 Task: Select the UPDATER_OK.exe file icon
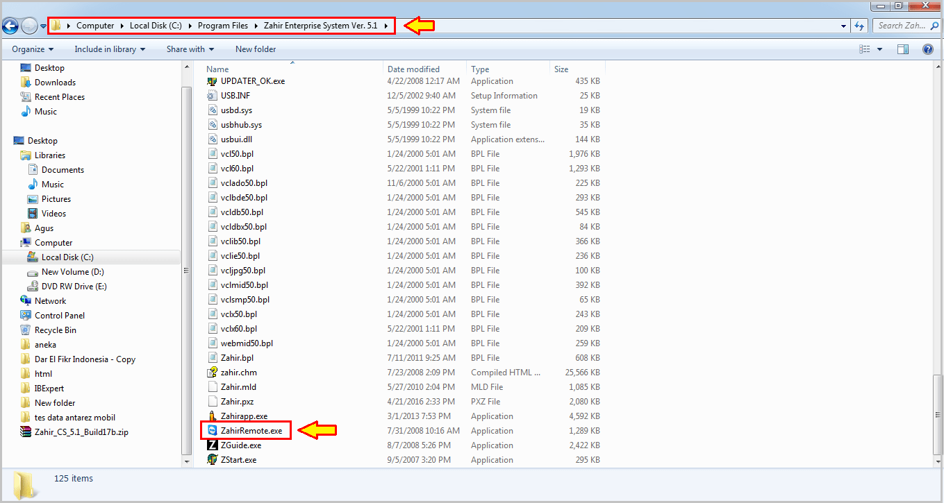coord(213,81)
